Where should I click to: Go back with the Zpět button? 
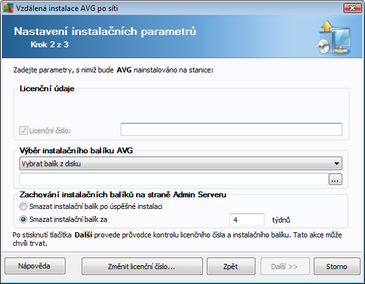click(231, 266)
